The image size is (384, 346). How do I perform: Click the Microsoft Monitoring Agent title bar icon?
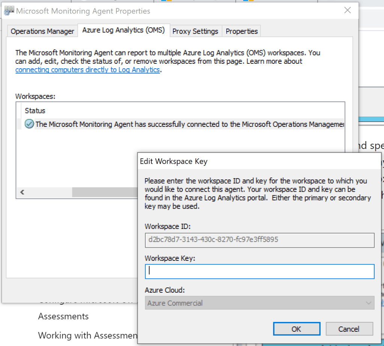coord(9,11)
